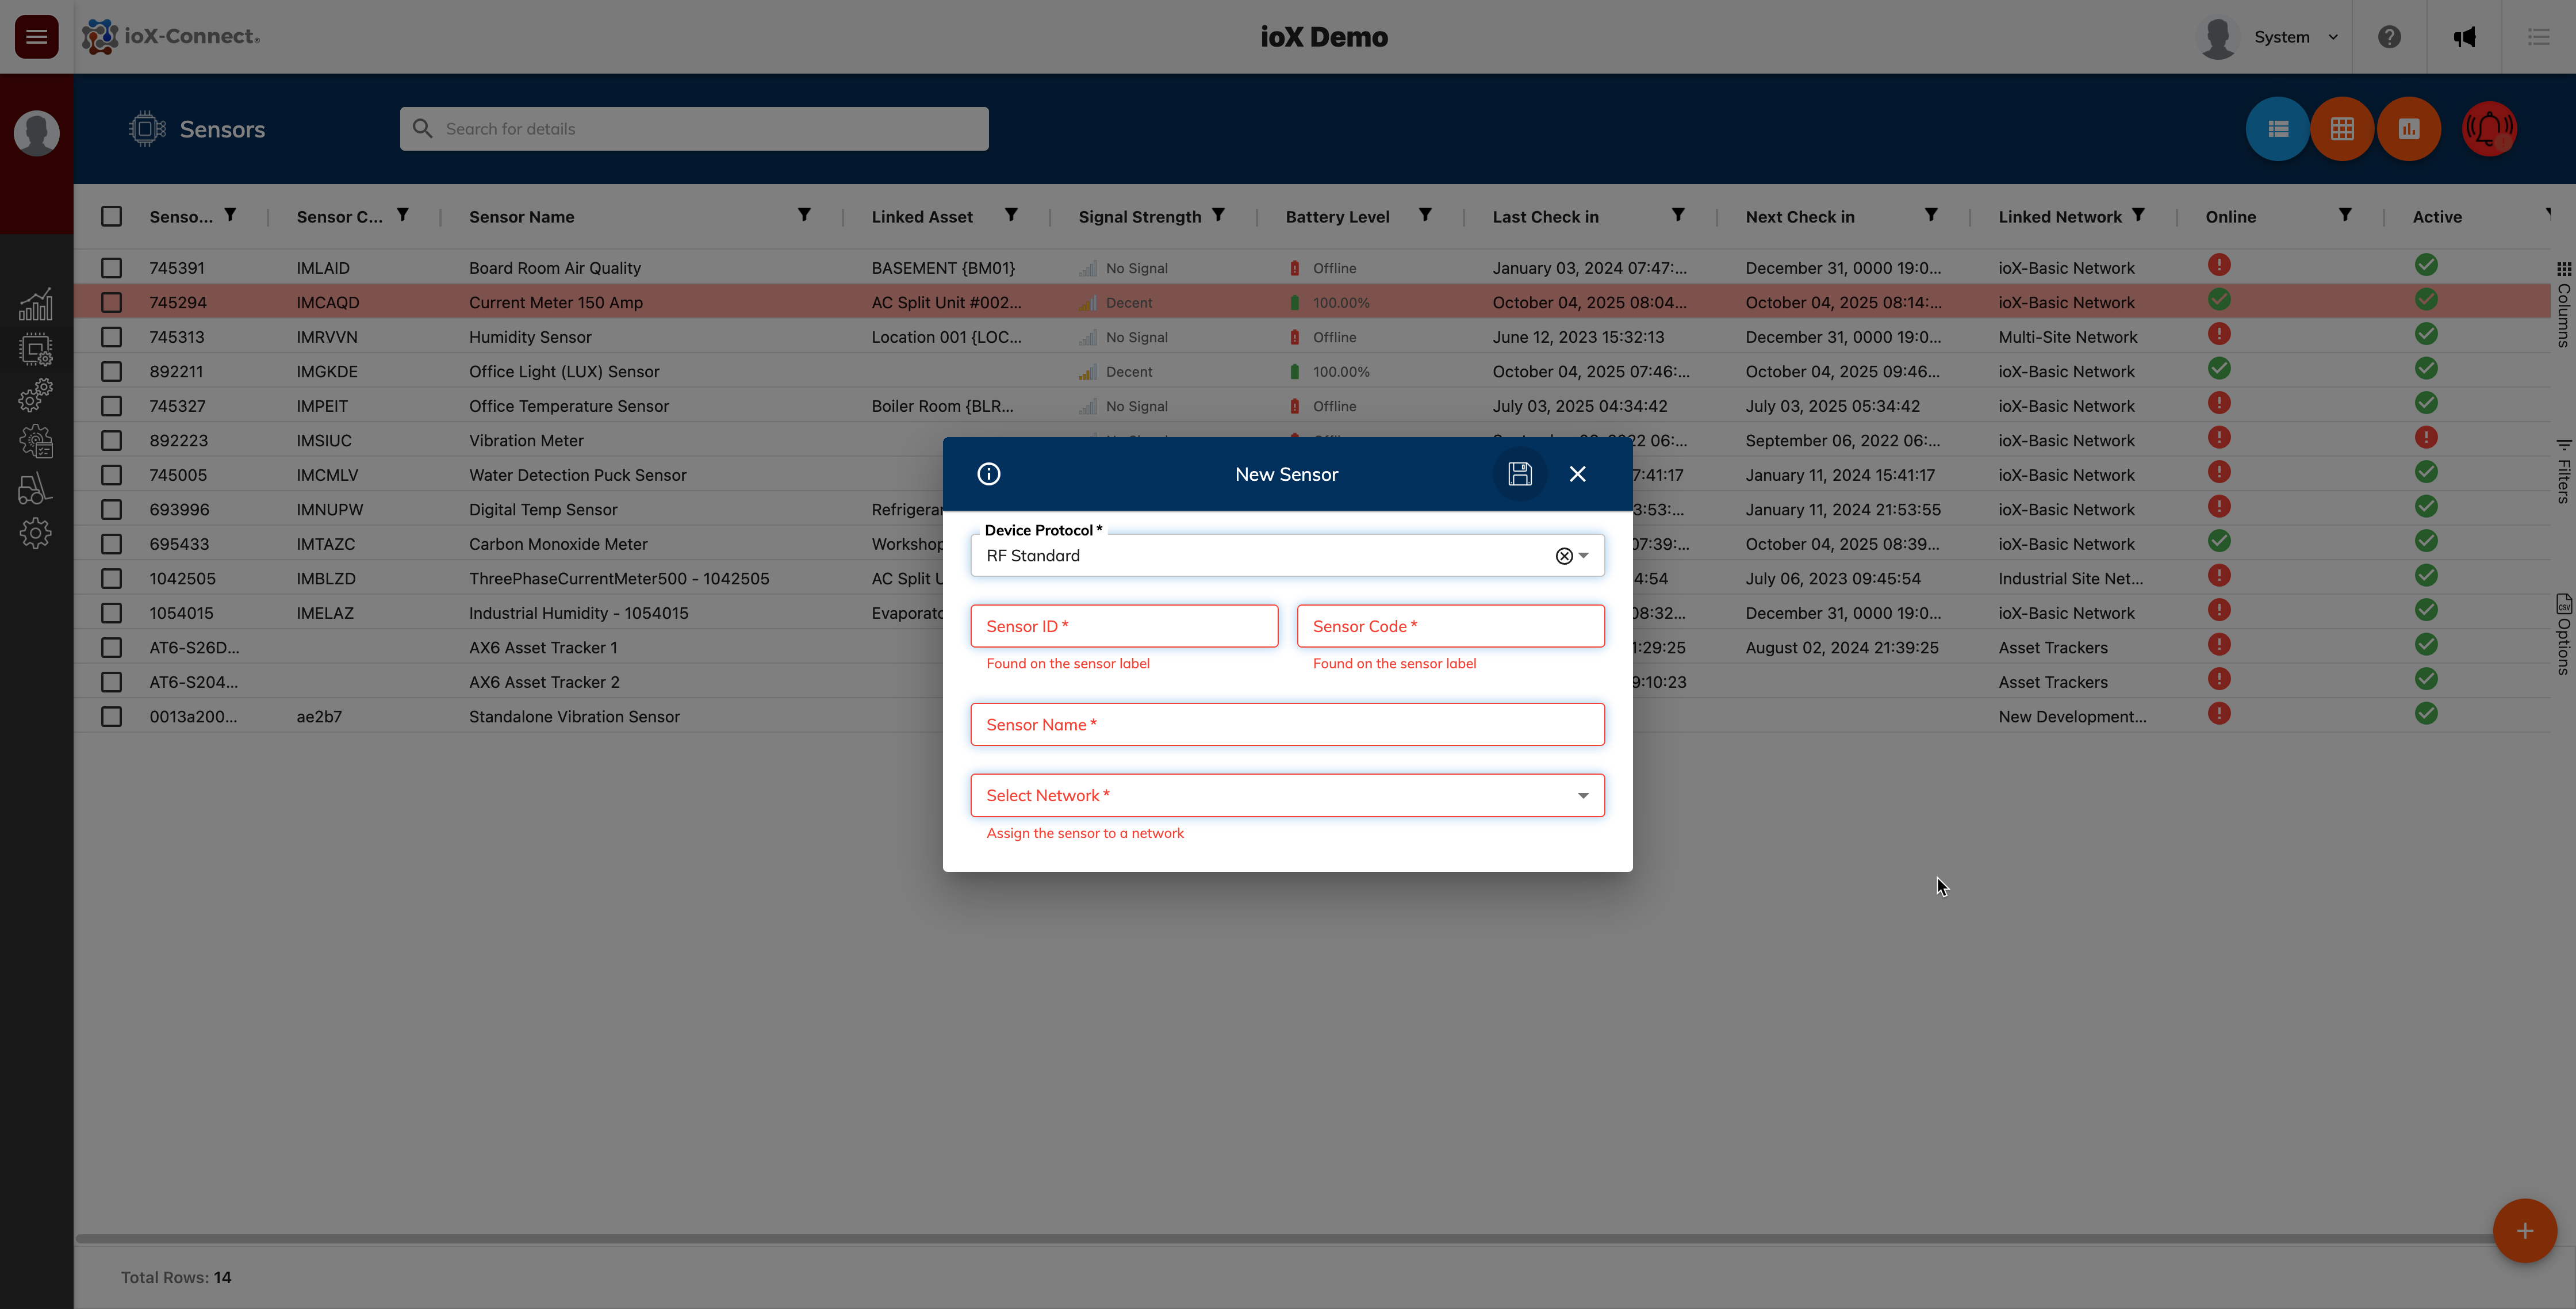
Task: Open the Columns side panel tab
Action: pyautogui.click(x=2563, y=305)
